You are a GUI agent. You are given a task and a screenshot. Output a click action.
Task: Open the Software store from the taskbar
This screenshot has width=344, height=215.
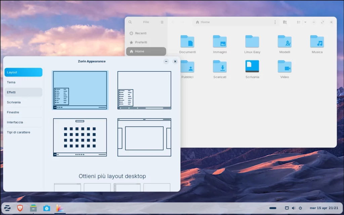pos(47,208)
